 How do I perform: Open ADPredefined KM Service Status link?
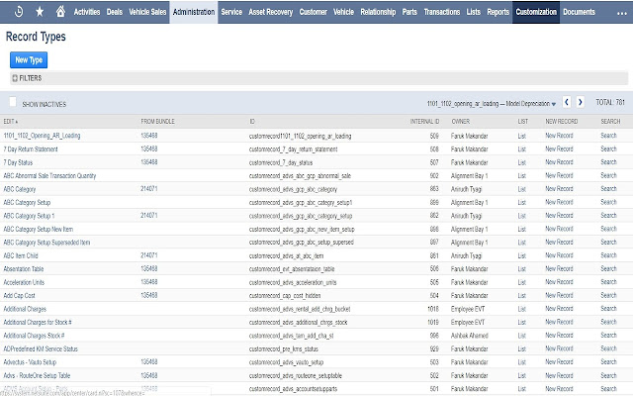pyautogui.click(x=41, y=348)
